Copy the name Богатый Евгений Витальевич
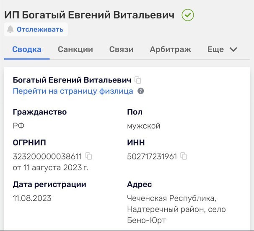The width and height of the screenshot is (254, 231). pyautogui.click(x=138, y=80)
